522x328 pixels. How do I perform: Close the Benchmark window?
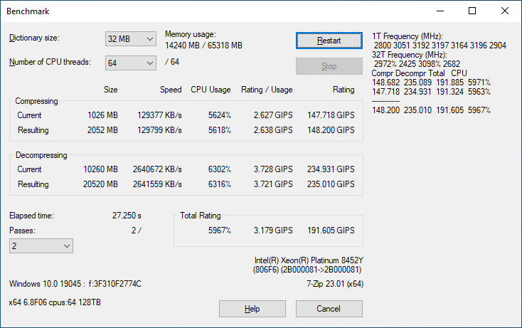[505, 11]
